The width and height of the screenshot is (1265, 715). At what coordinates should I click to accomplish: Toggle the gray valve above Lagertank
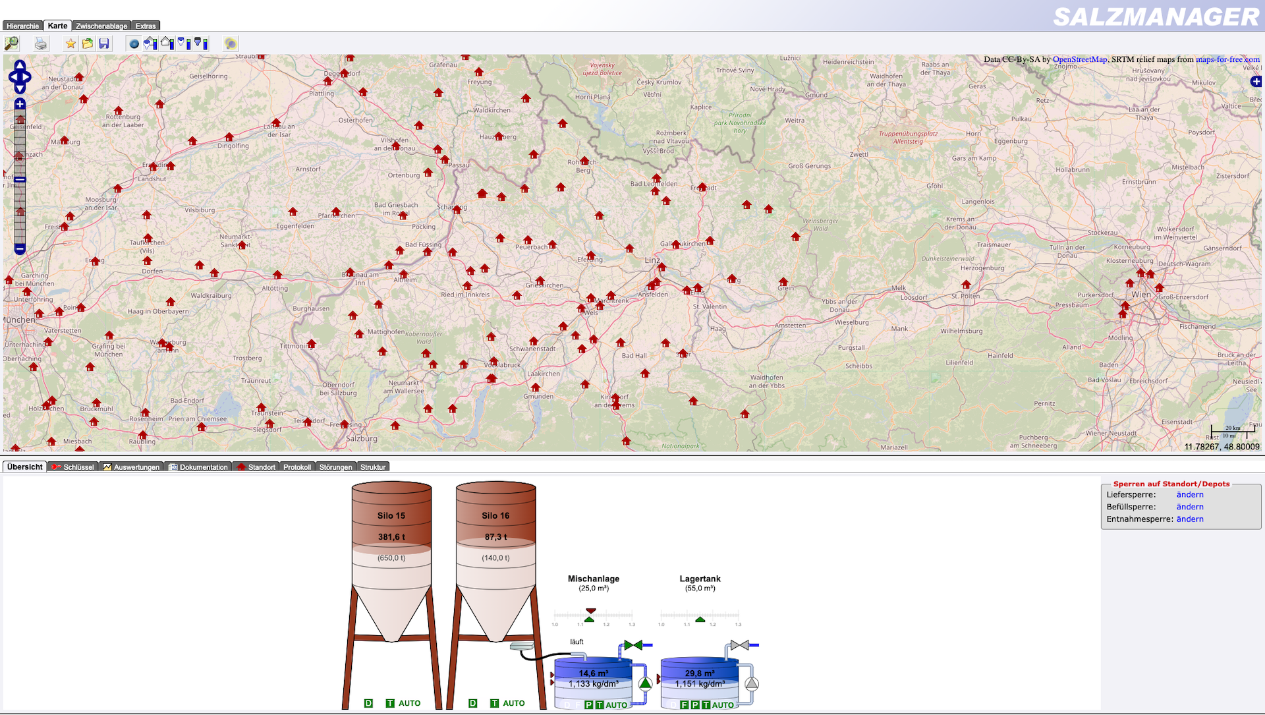(x=739, y=645)
